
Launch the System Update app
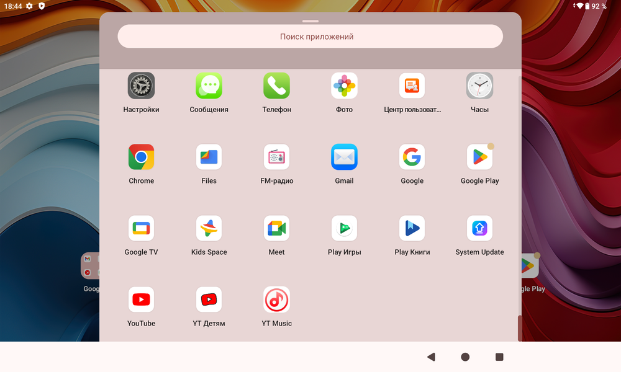479,228
